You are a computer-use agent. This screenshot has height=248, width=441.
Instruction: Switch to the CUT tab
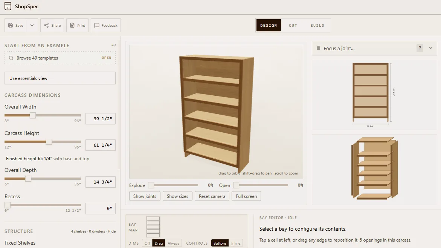click(293, 25)
